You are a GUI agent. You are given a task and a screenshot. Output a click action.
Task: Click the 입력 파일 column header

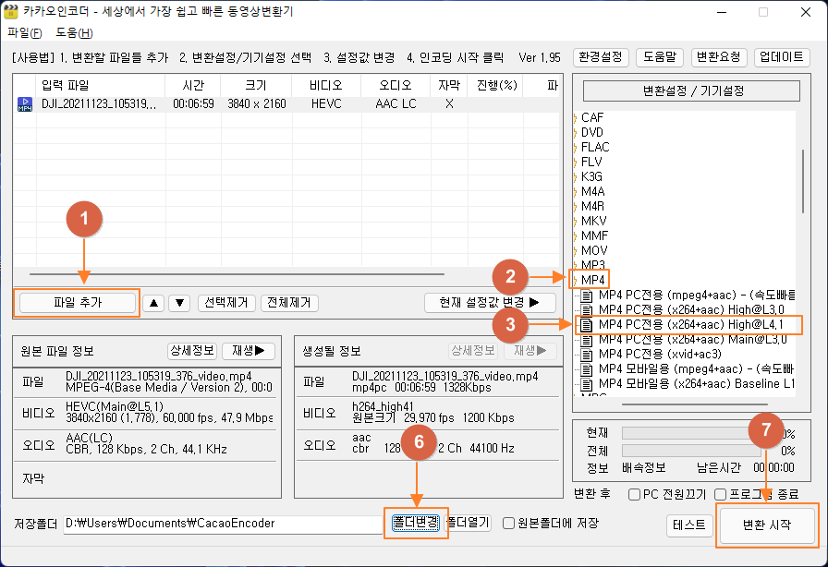tap(101, 86)
